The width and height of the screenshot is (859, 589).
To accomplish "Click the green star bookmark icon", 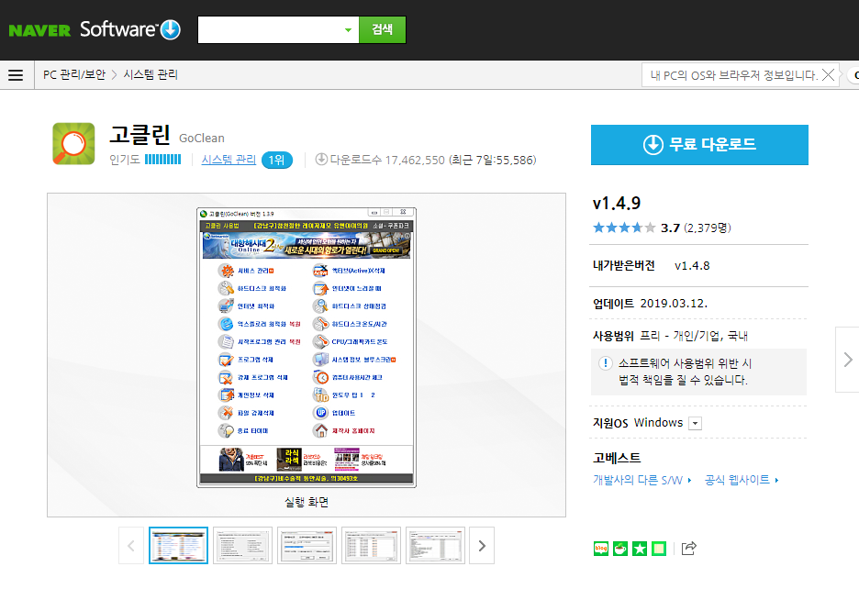I will 640,548.
